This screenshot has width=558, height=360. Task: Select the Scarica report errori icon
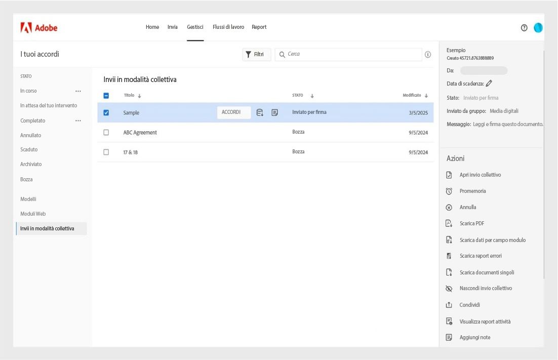coord(449,256)
